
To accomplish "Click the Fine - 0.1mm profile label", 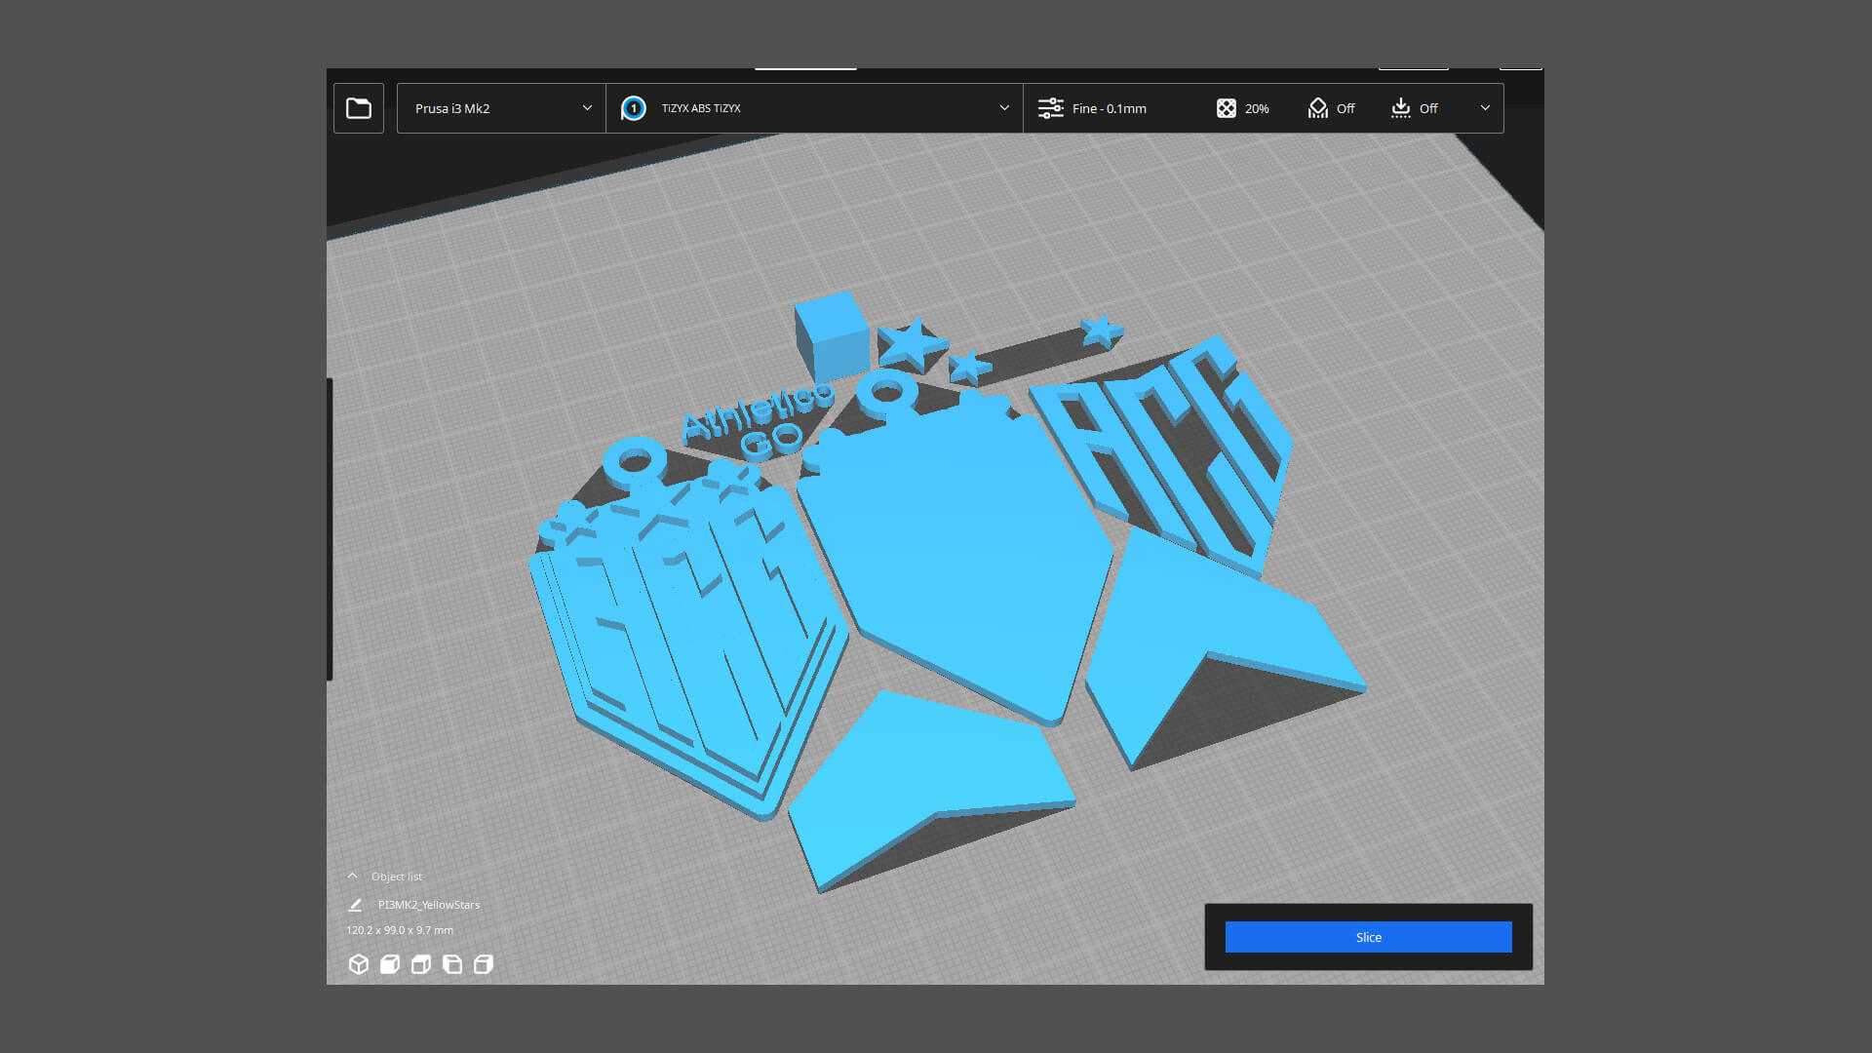I will click(x=1110, y=108).
